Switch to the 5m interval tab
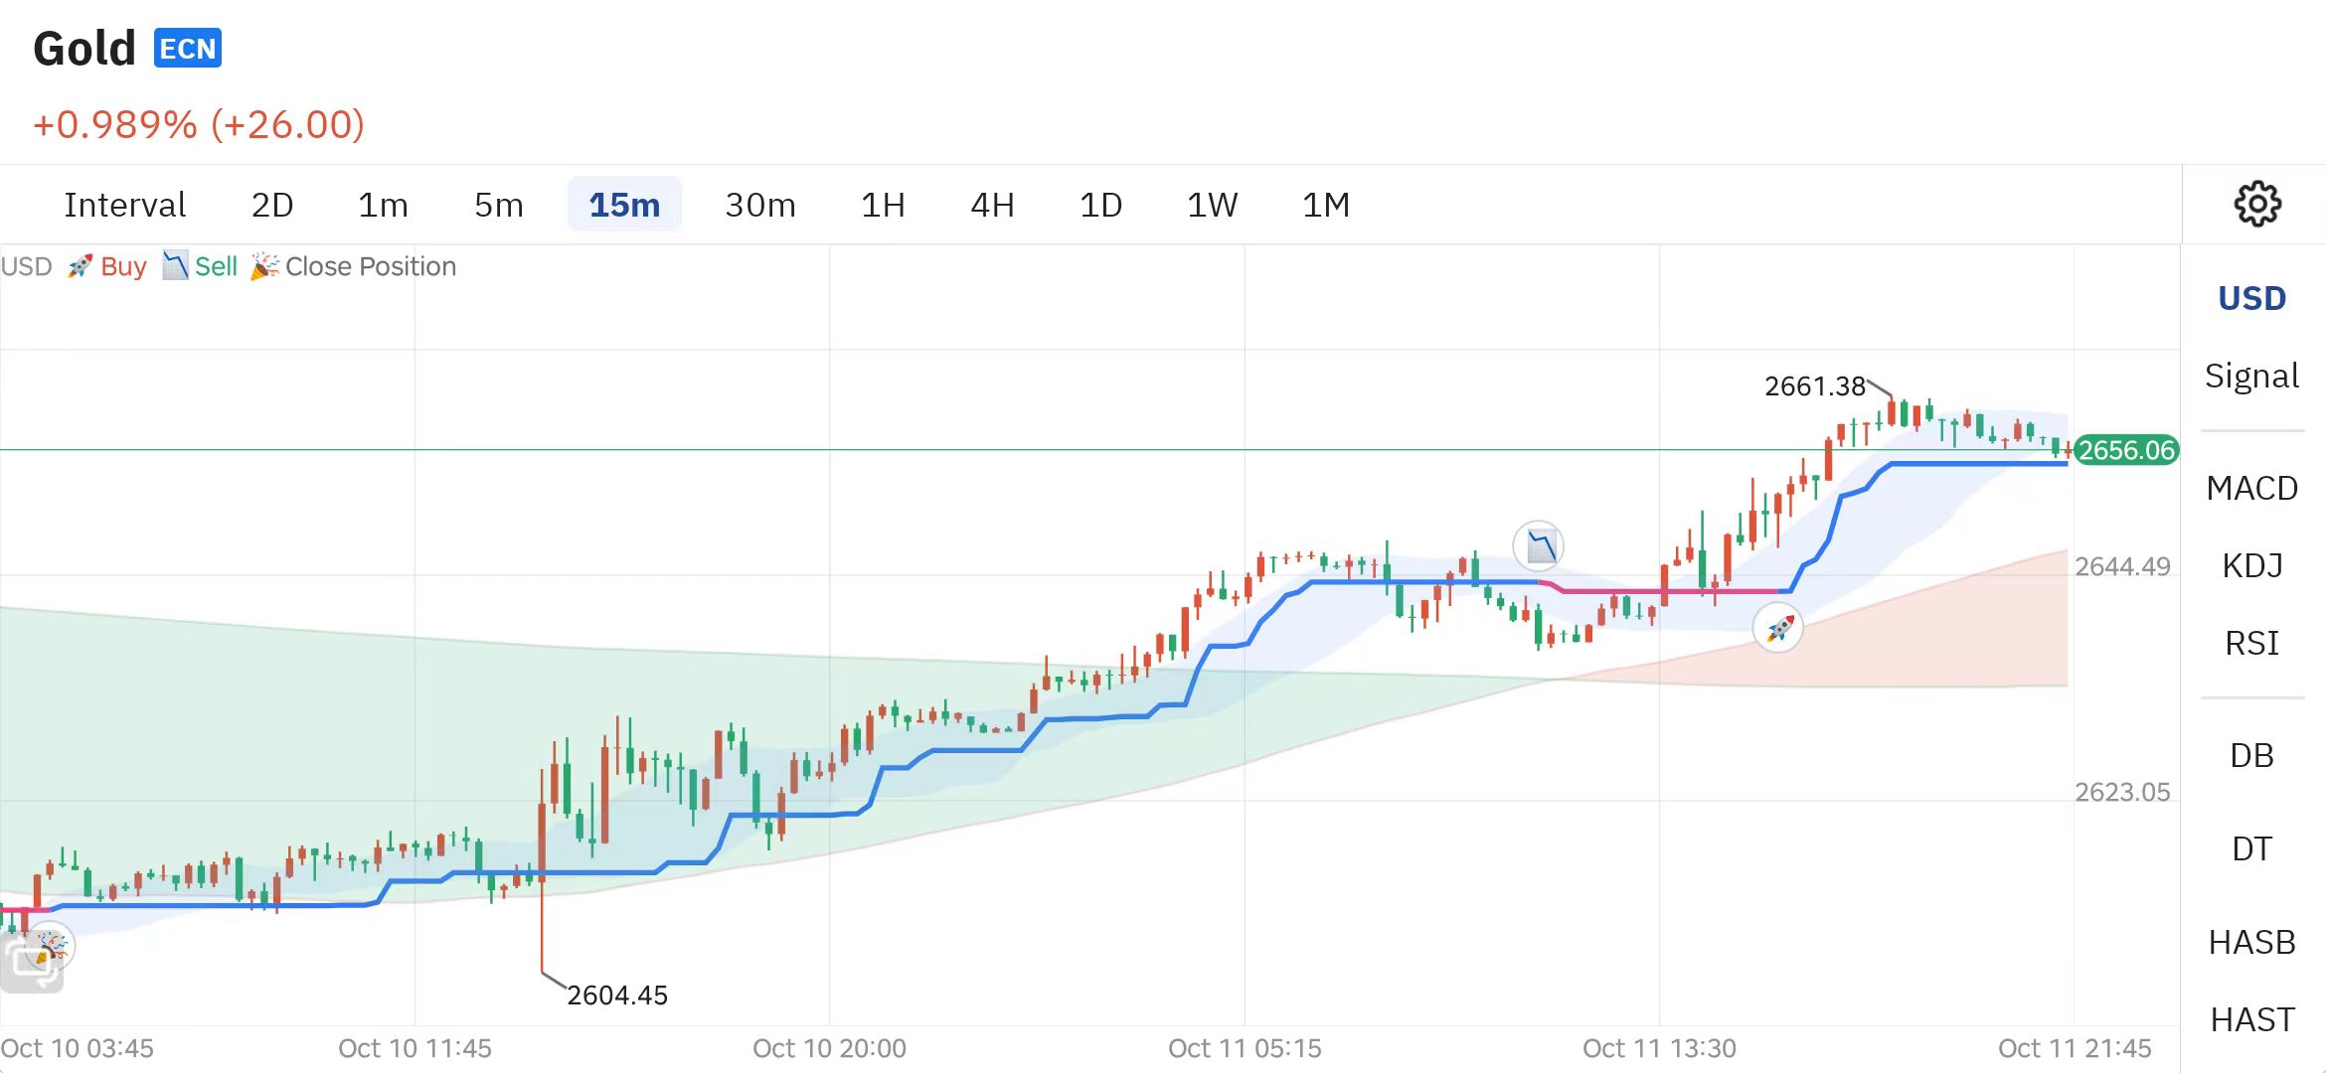The height and width of the screenshot is (1073, 2326). (x=498, y=205)
